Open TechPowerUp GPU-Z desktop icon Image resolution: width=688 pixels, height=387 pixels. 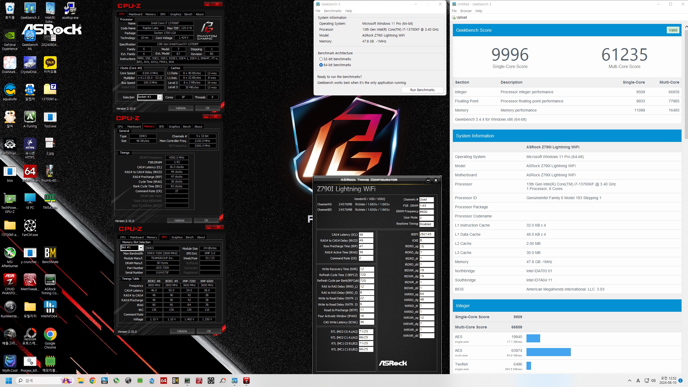tap(10, 203)
